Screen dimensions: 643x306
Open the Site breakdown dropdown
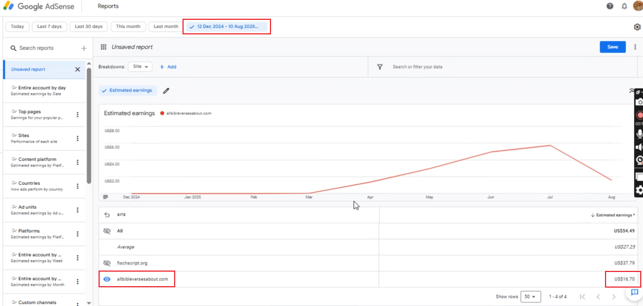point(140,67)
